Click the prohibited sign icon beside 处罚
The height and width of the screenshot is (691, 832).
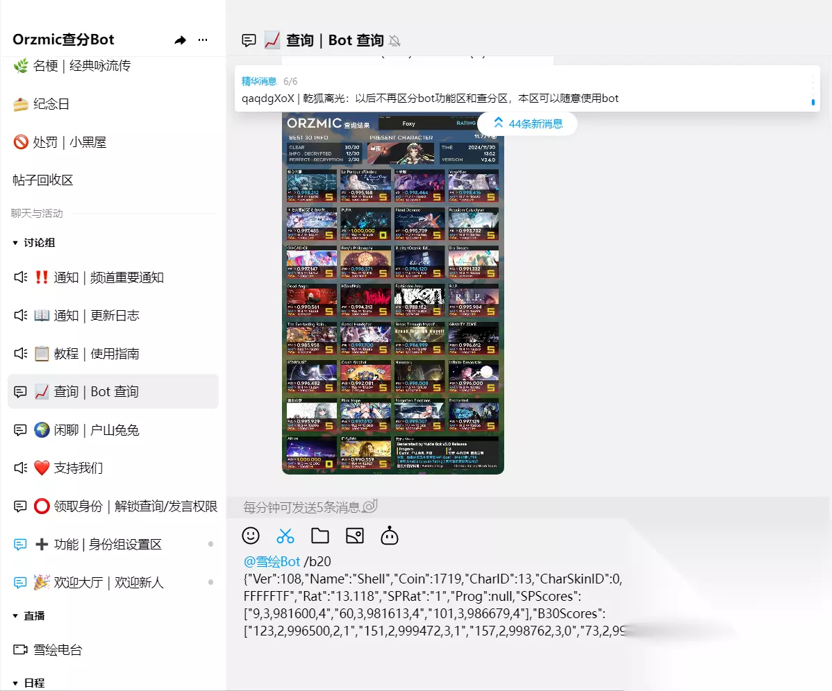tap(21, 142)
